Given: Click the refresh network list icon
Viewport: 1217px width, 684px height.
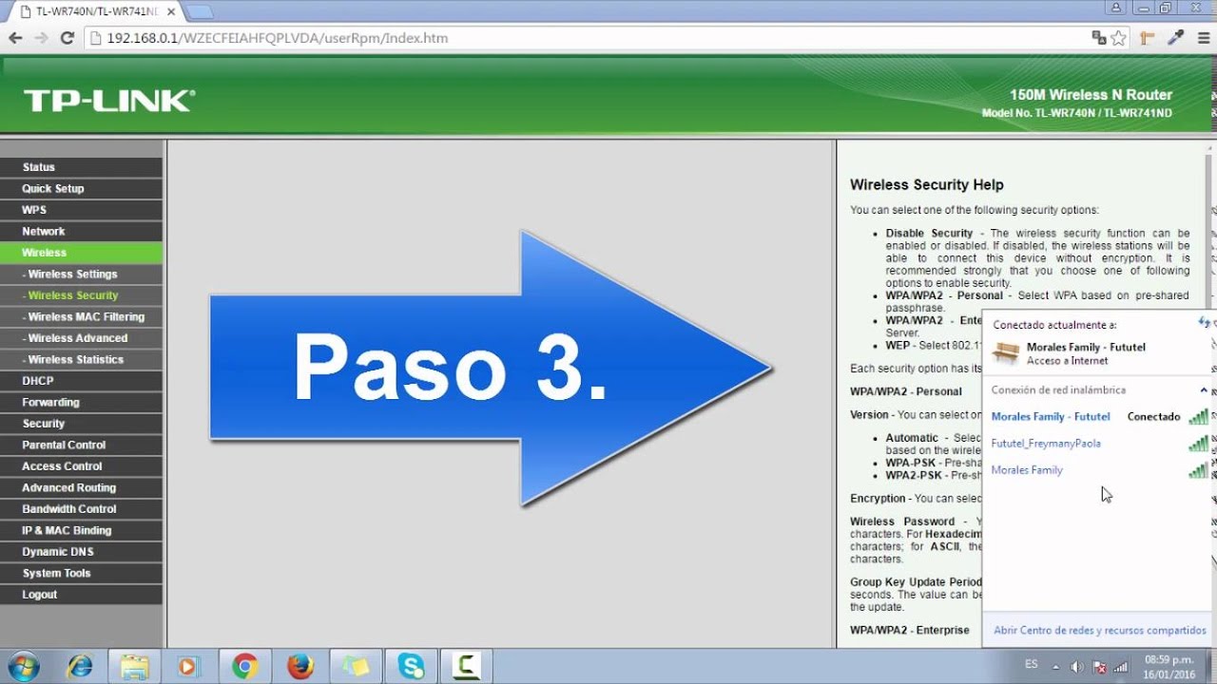Looking at the screenshot, I should (1204, 323).
